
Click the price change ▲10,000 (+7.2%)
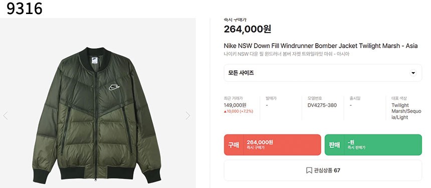[x=239, y=111]
